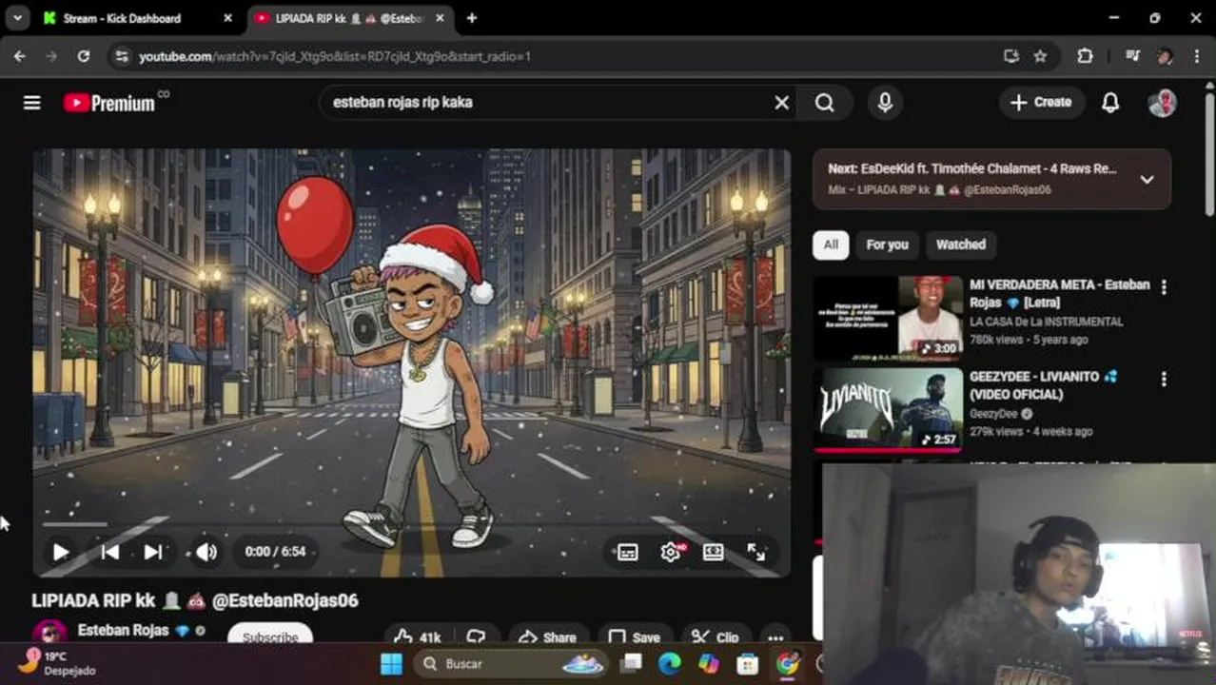The height and width of the screenshot is (685, 1216).
Task: Open Chrome profile avatar
Action: [1165, 56]
